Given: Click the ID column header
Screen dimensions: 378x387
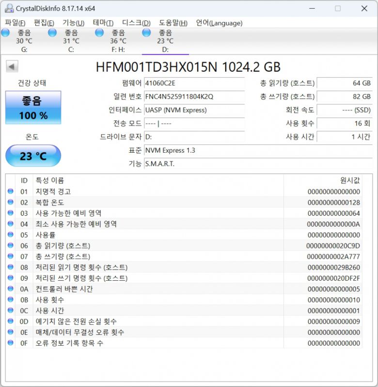Looking at the screenshot, I should pos(24,180).
